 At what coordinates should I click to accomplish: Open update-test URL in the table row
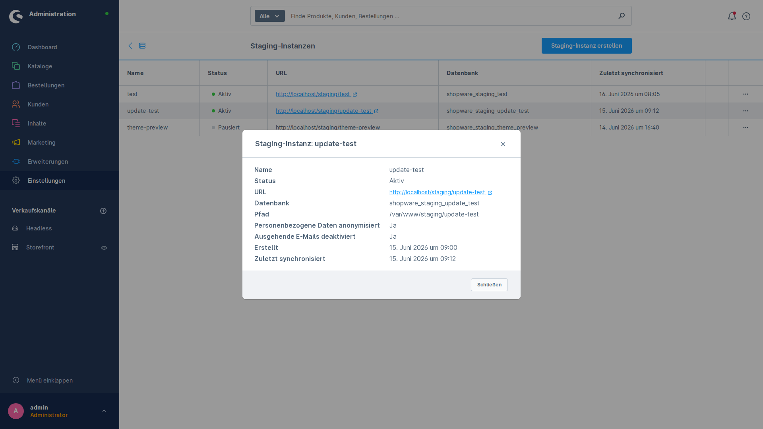pyautogui.click(x=327, y=111)
